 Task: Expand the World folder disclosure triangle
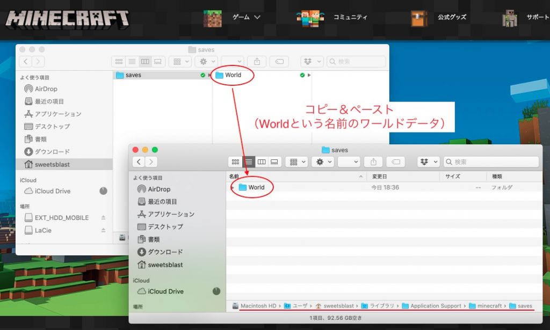pyautogui.click(x=233, y=187)
